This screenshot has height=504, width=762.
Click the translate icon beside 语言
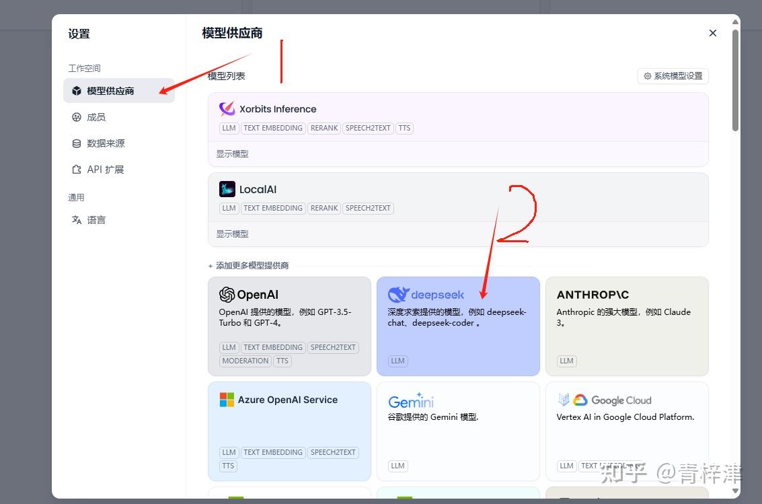point(76,220)
